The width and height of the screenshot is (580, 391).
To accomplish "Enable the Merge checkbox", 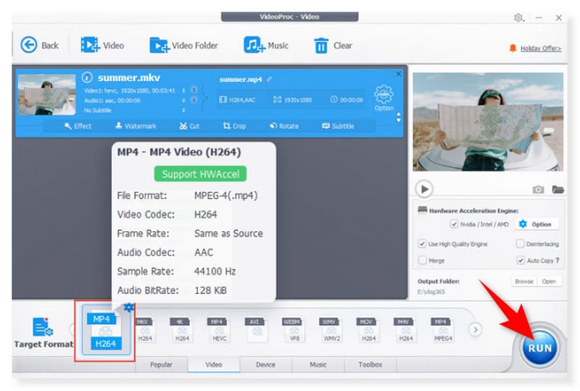I will click(422, 260).
